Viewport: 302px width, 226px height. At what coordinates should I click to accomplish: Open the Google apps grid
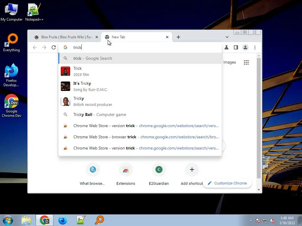point(246,62)
